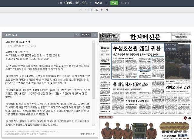Click the text panel scrollbar down arrow
Image resolution: width=194 pixels, height=139 pixels.
[x=94, y=125]
